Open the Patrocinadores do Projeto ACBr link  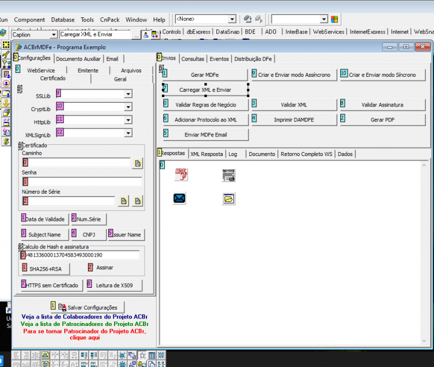pos(84,324)
